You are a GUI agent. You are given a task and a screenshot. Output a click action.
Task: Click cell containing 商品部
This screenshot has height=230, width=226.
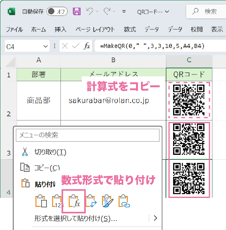tap(39, 100)
